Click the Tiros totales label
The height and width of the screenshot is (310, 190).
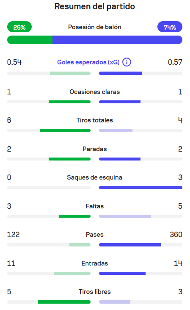click(x=95, y=120)
